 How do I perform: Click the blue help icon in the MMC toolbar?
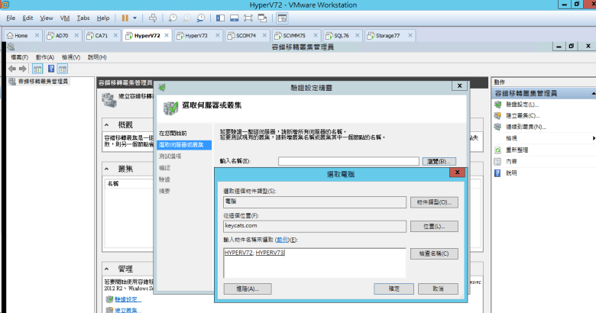(51, 69)
